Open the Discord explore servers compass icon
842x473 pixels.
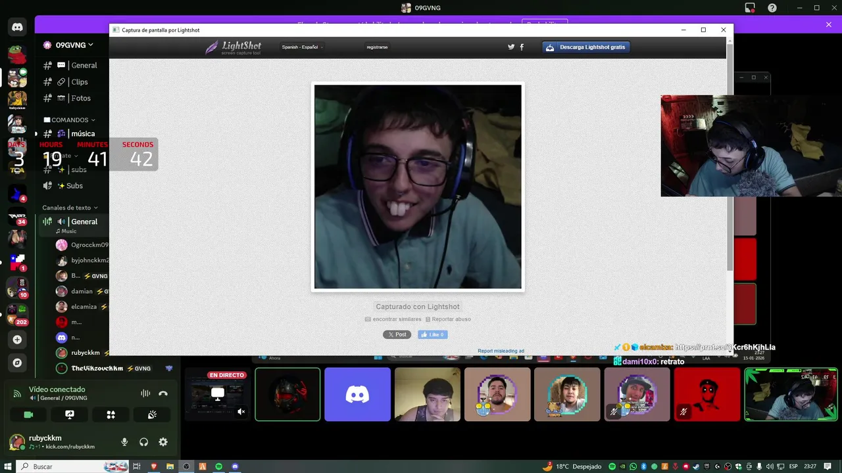[x=17, y=363]
